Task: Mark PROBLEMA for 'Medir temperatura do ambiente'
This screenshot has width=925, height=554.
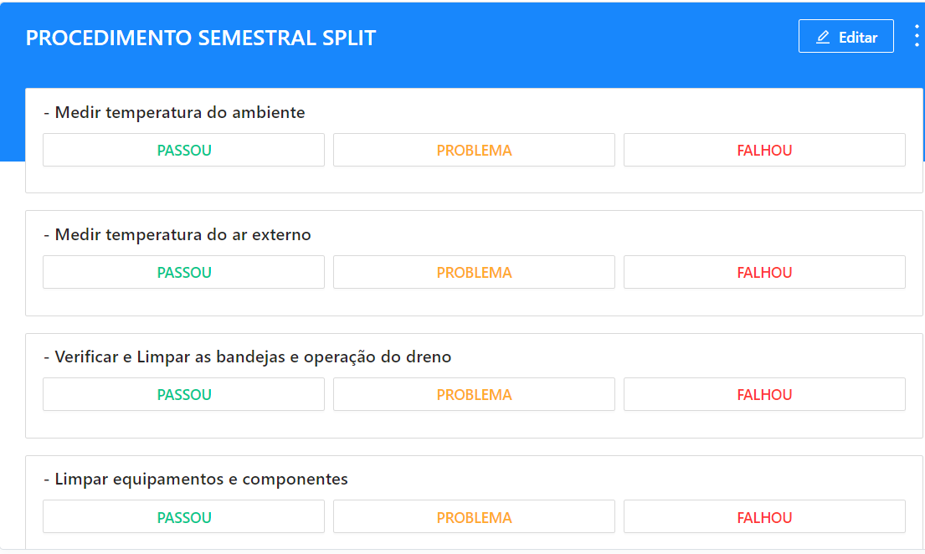Action: click(x=474, y=149)
